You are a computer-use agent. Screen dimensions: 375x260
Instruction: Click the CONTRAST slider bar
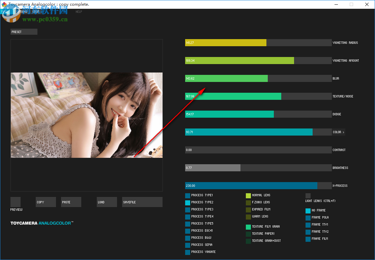258,150
